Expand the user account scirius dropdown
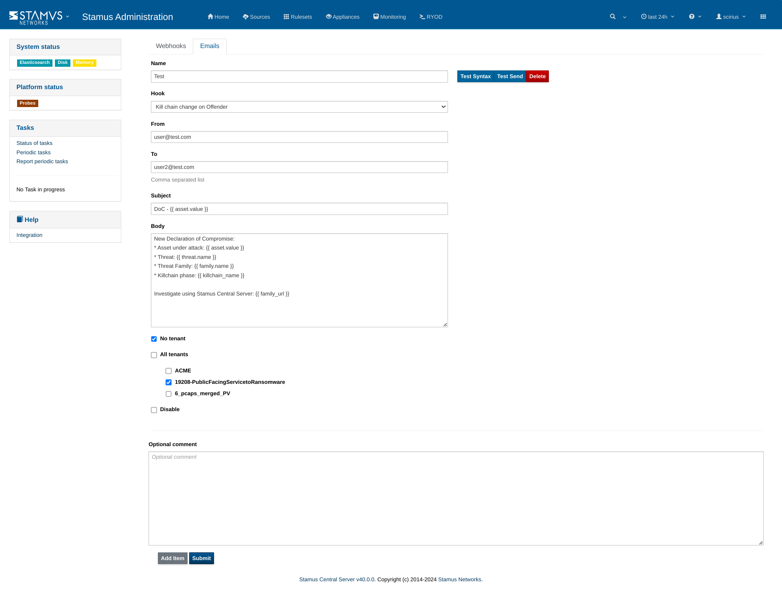 (732, 17)
